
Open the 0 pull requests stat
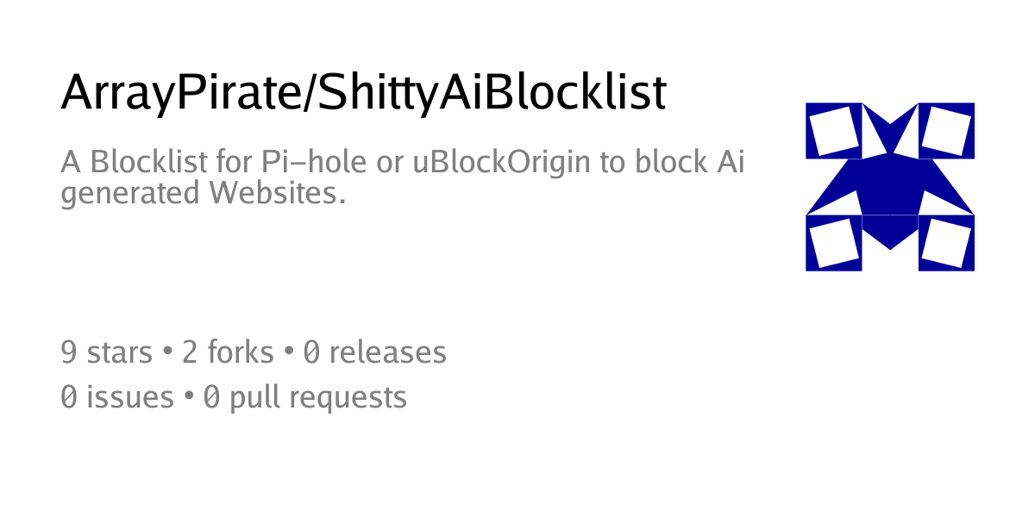click(305, 397)
